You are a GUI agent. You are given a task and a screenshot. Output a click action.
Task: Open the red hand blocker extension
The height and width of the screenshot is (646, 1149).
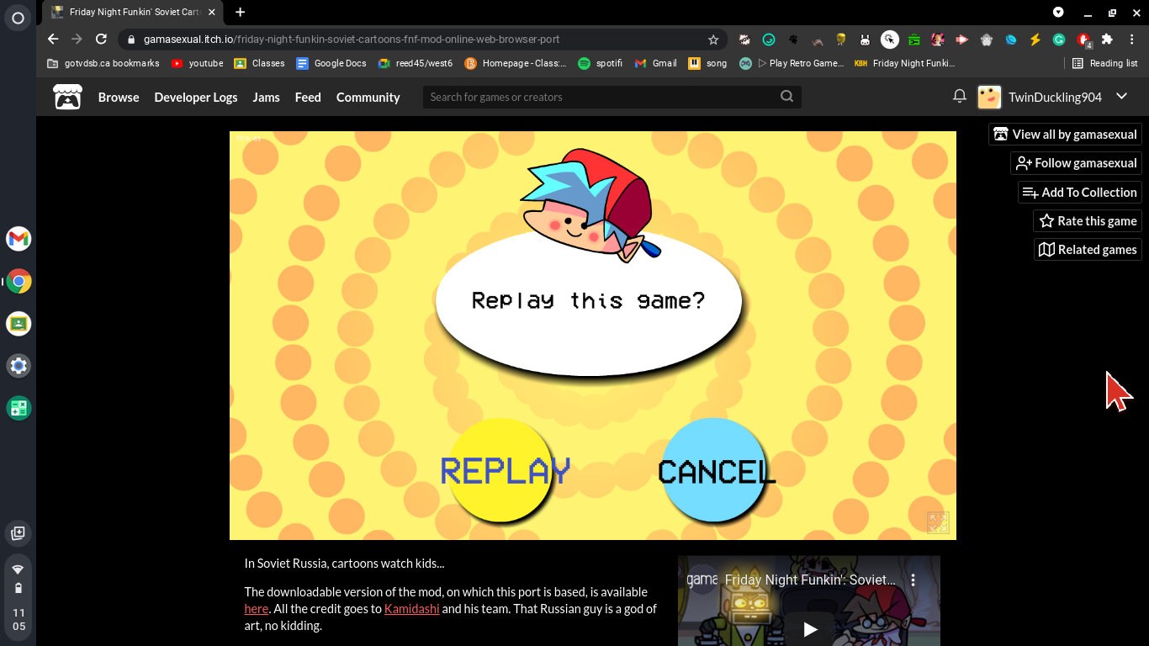pos(1083,40)
